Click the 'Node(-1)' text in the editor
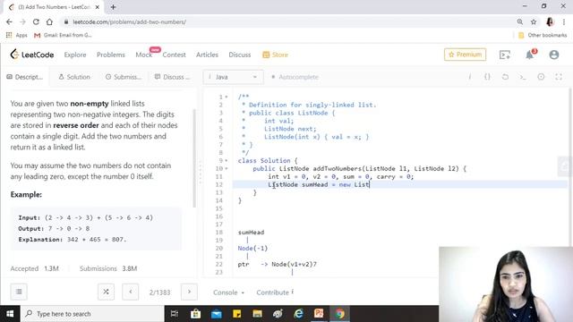 pos(252,249)
